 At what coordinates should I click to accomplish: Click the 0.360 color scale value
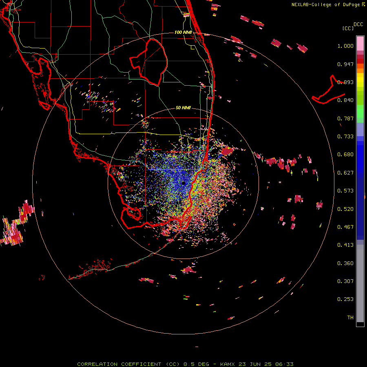pos(345,263)
